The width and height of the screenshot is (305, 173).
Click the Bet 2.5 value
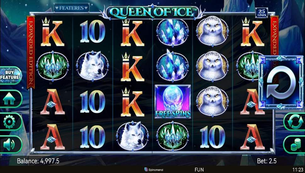click(x=267, y=161)
